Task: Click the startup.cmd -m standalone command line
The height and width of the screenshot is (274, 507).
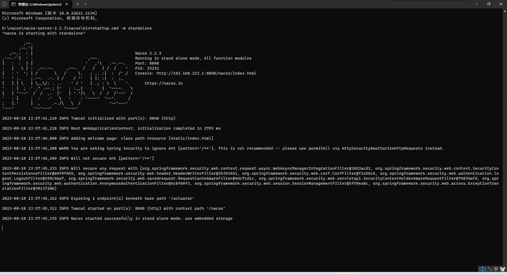Action: pos(77,28)
